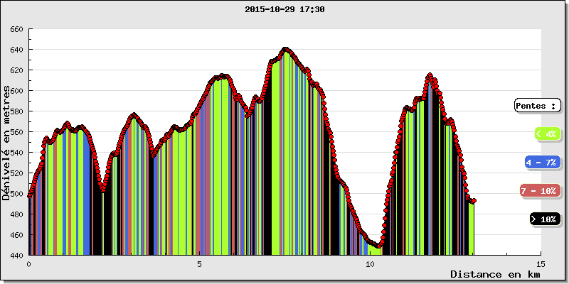Screen dimensions: 569x284
Task: Click the 'Distance en km' axis label
Action: pos(495,274)
